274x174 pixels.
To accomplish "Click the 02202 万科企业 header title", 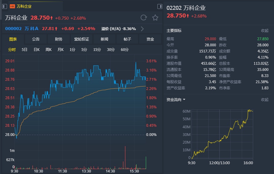I will click(x=186, y=8).
